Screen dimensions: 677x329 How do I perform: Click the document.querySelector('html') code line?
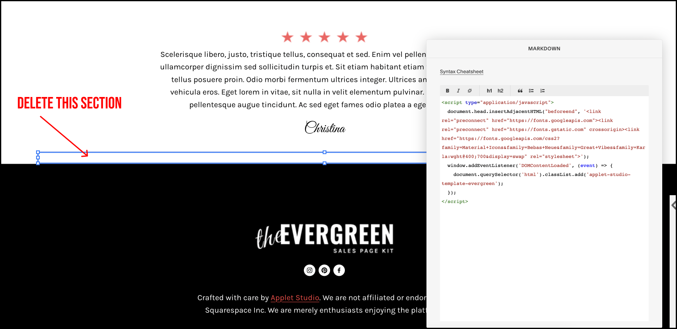(542, 174)
